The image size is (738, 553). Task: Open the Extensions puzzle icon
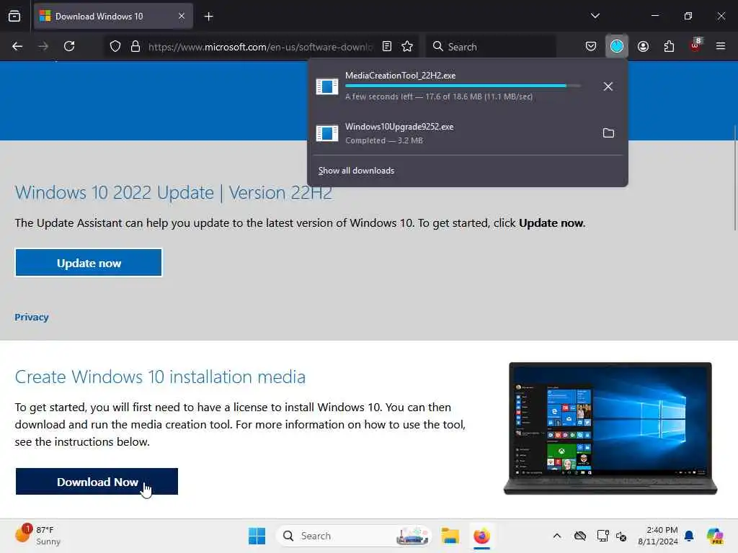(669, 46)
